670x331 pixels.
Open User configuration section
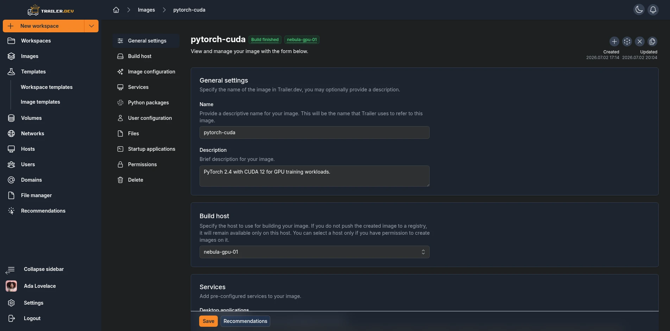[x=146, y=118]
